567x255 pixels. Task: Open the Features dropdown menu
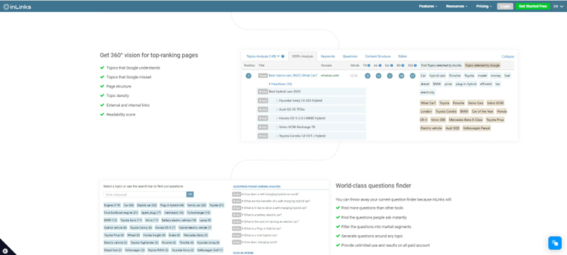click(x=428, y=6)
